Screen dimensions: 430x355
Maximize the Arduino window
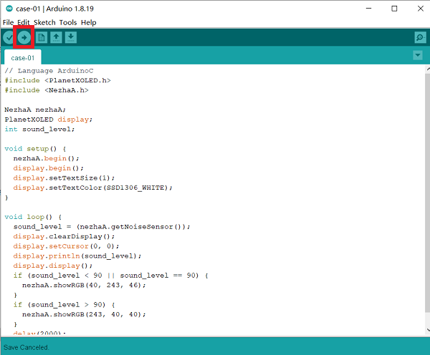pyautogui.click(x=394, y=9)
